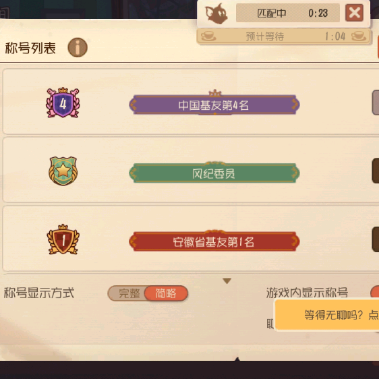Select the 中国基友第4名 title banner
Viewport: 379px width, 379px height.
(214, 105)
